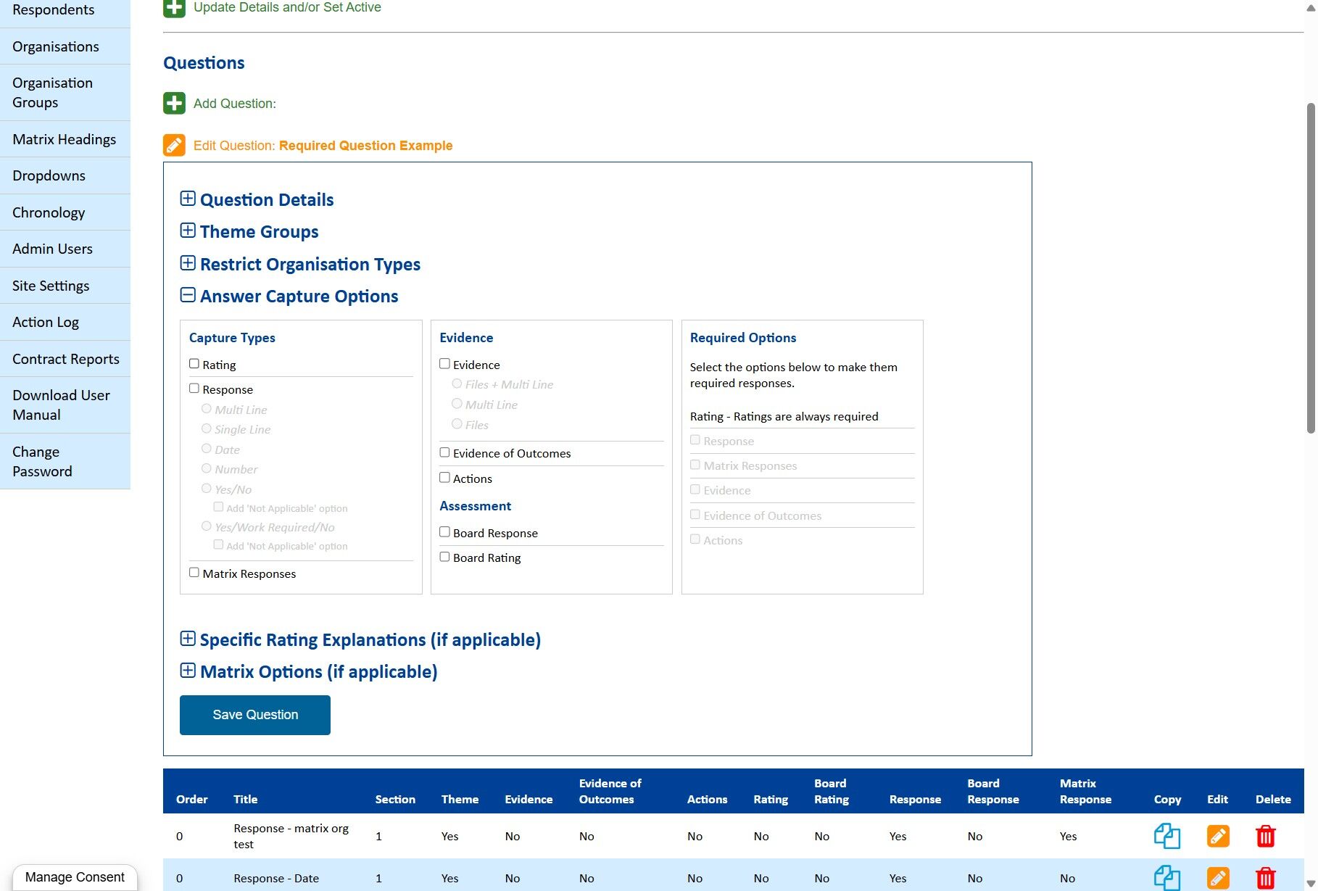Copy the 'Response - Date' question
Viewport: 1318px width, 891px height.
tap(1167, 878)
